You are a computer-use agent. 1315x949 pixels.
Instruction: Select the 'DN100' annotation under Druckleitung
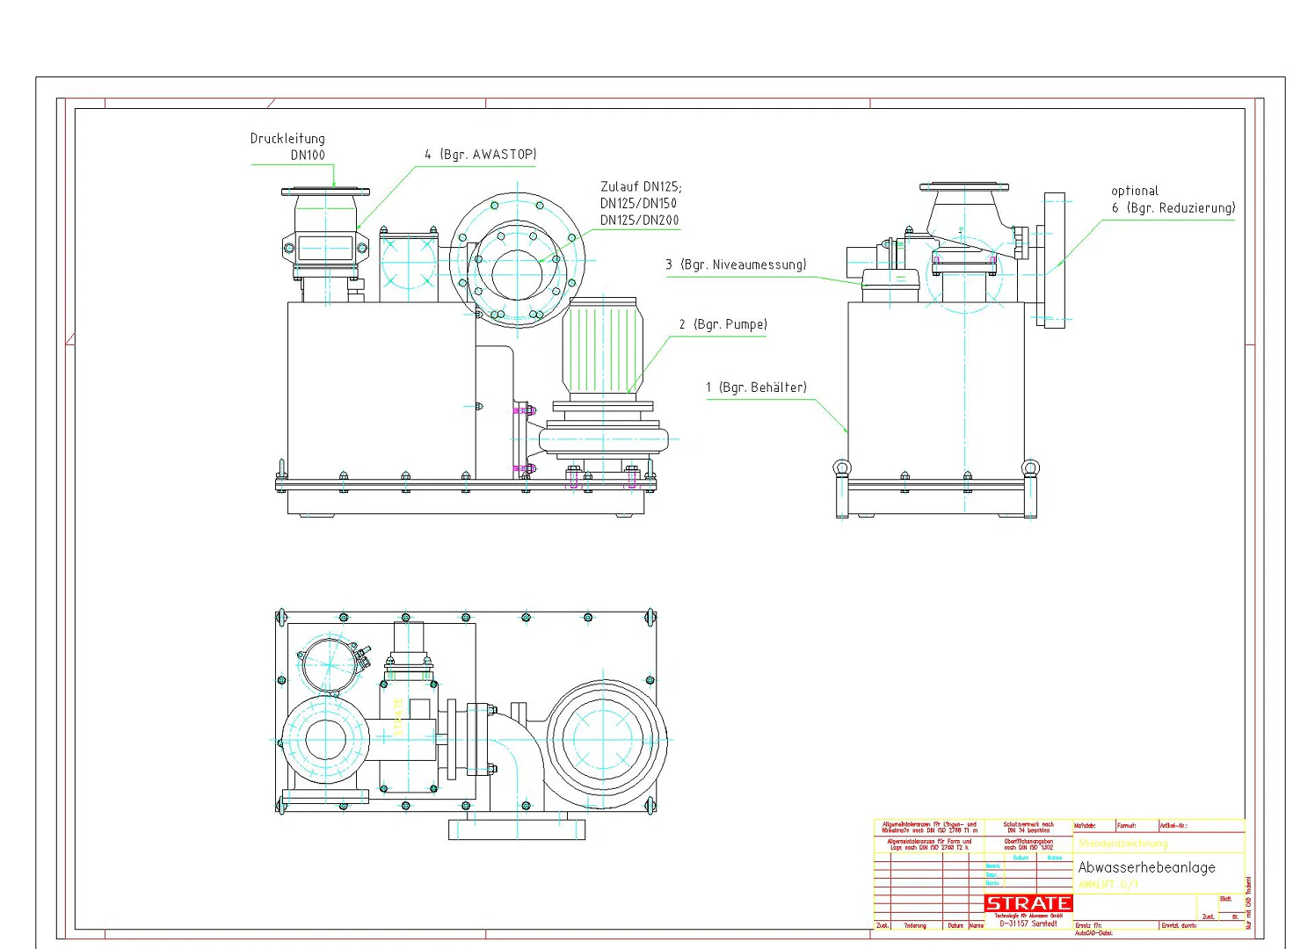pyautogui.click(x=308, y=156)
